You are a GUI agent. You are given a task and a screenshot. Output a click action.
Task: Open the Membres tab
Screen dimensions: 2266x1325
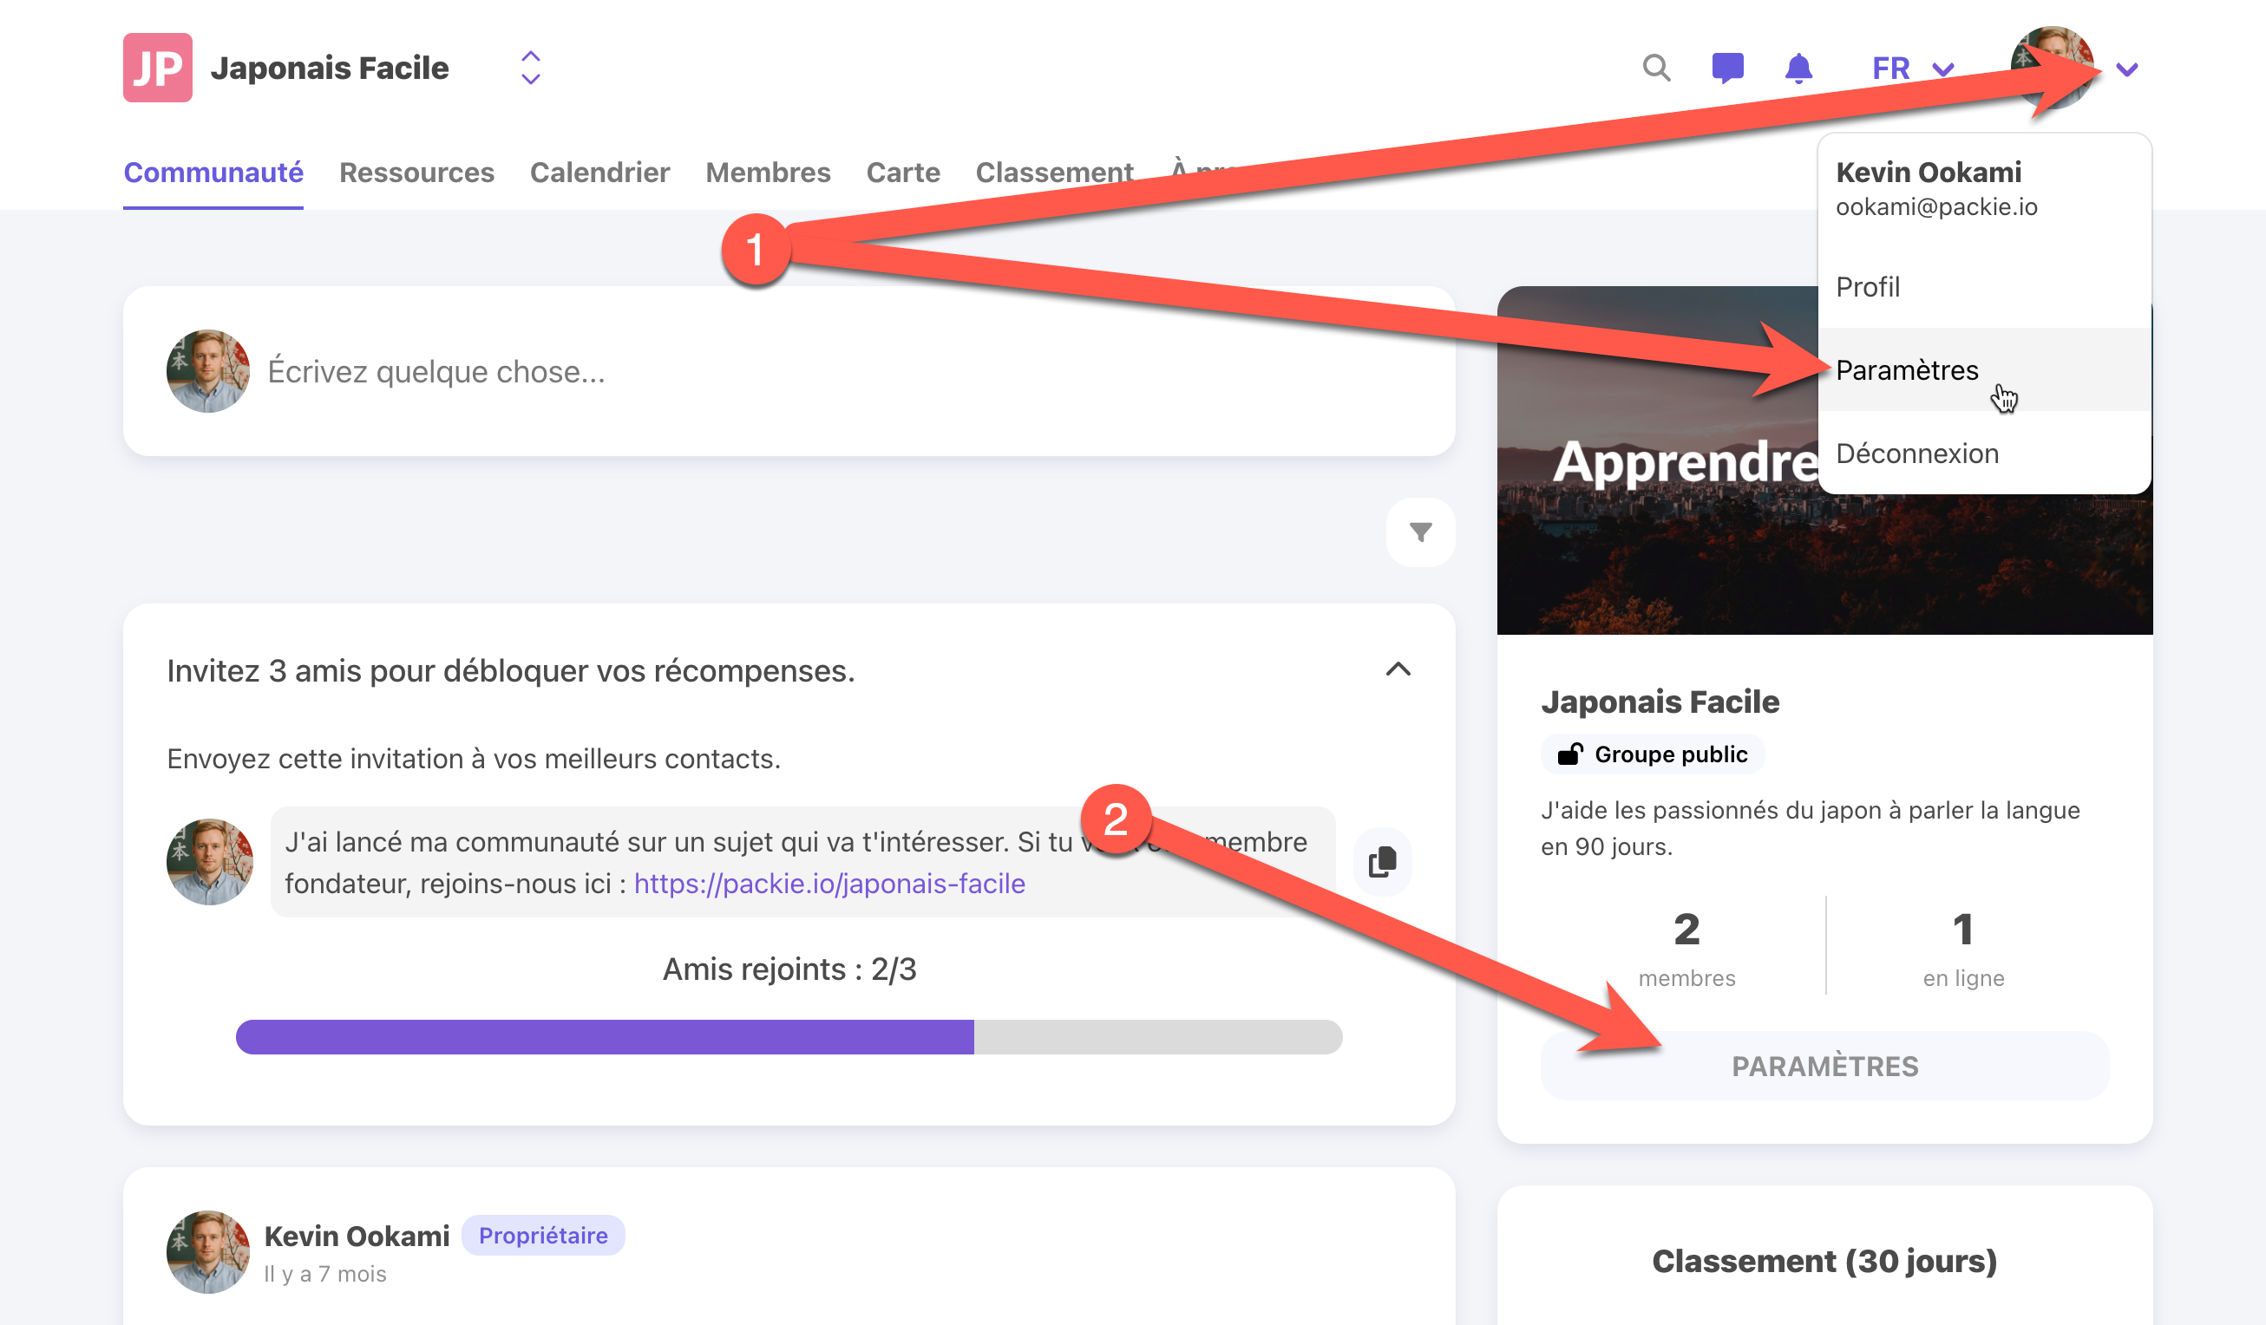coord(767,173)
